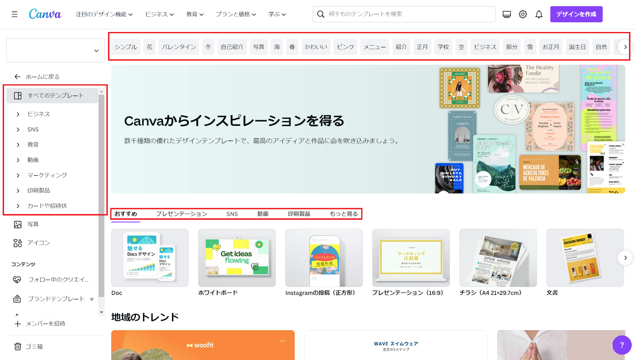The width and height of the screenshot is (636, 360).
Task: Open the ホワイトボード template thumbnail
Action: click(237, 258)
